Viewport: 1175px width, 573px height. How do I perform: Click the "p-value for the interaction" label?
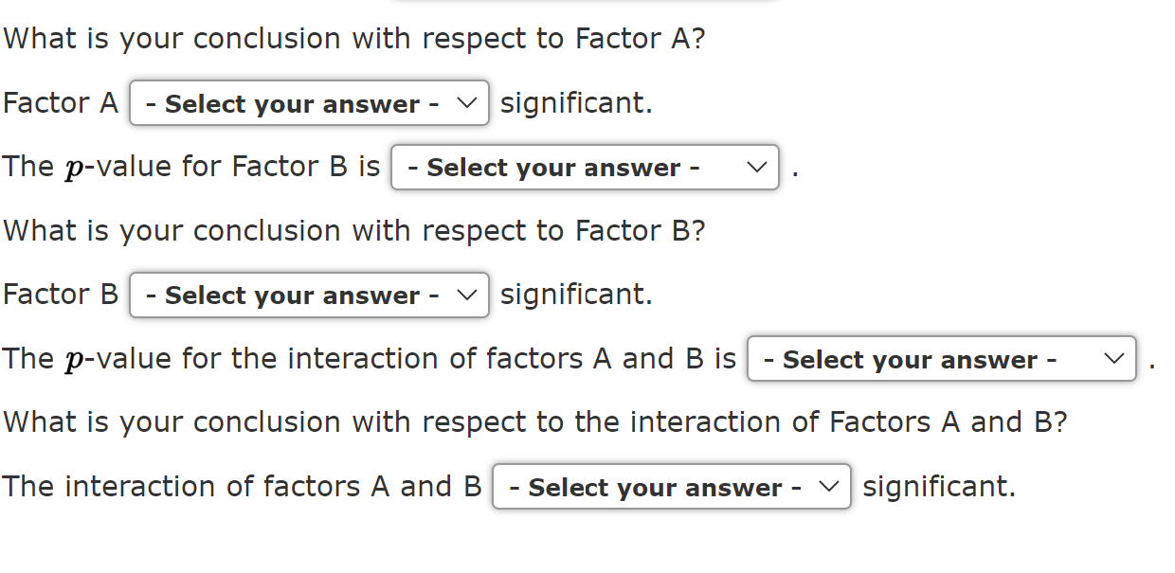[370, 360]
